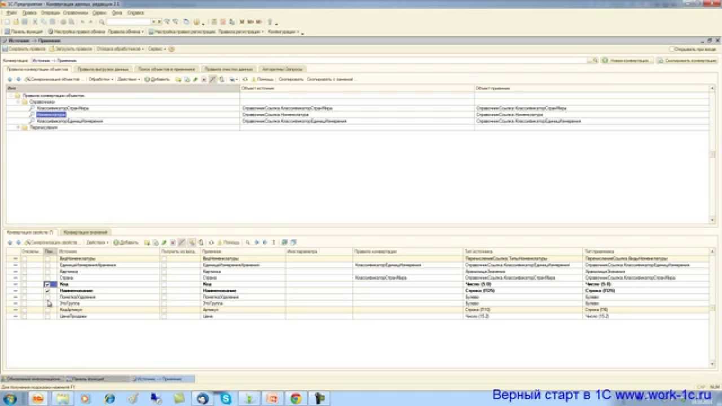The width and height of the screenshot is (722, 406).
Task: Click the Конвертация input field
Action: (309, 60)
